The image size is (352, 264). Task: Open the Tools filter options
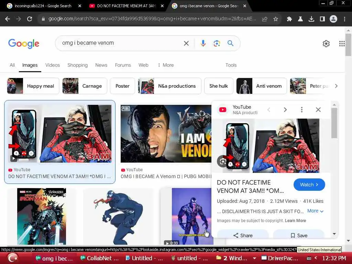[x=231, y=65]
